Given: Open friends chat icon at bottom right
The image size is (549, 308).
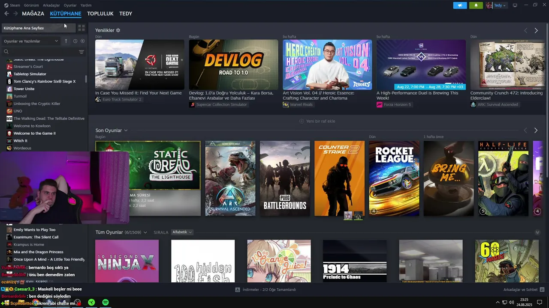Looking at the screenshot, I should pyautogui.click(x=542, y=290).
